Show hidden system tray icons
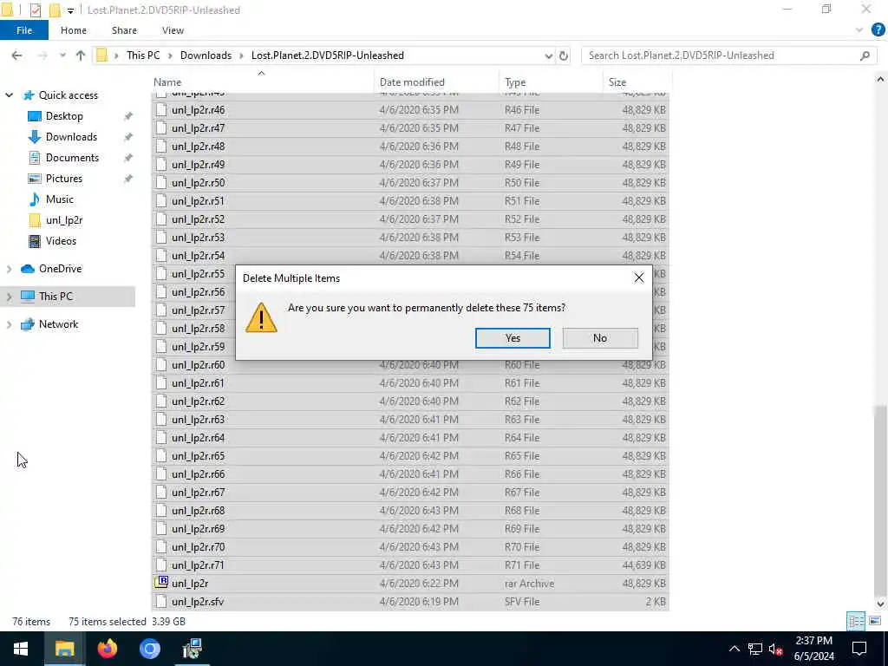The height and width of the screenshot is (666, 888). point(734,649)
